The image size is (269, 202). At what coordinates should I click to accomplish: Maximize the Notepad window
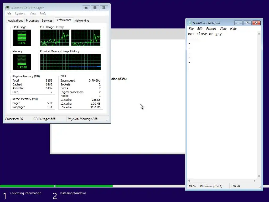pos(247,23)
